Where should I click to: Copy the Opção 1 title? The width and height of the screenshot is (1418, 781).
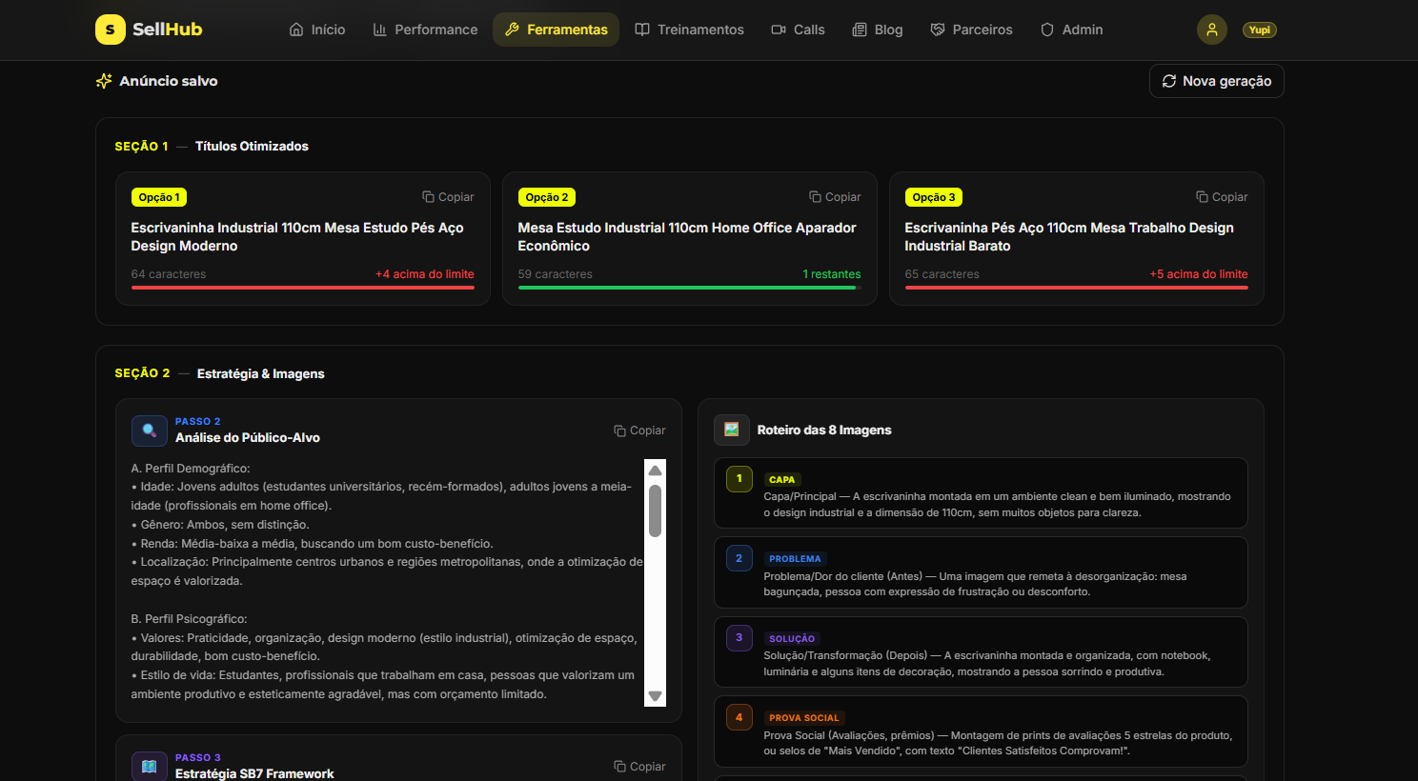point(448,197)
